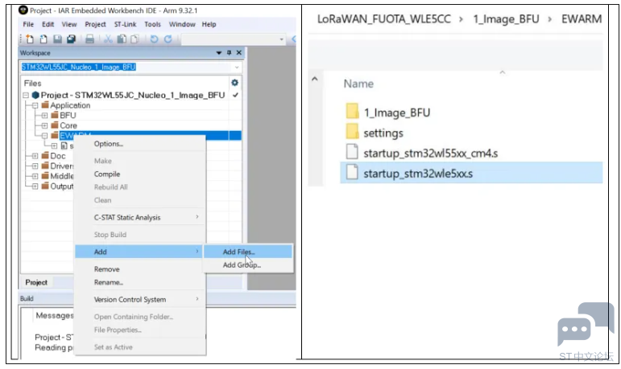Viewport: 621px width, 369px height.
Task: Click the Paste toolbar icon
Action: (x=135, y=39)
